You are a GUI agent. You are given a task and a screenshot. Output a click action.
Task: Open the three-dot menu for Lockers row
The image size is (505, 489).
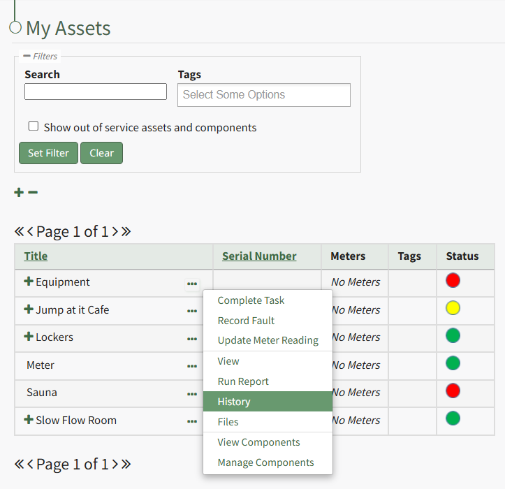(x=191, y=339)
